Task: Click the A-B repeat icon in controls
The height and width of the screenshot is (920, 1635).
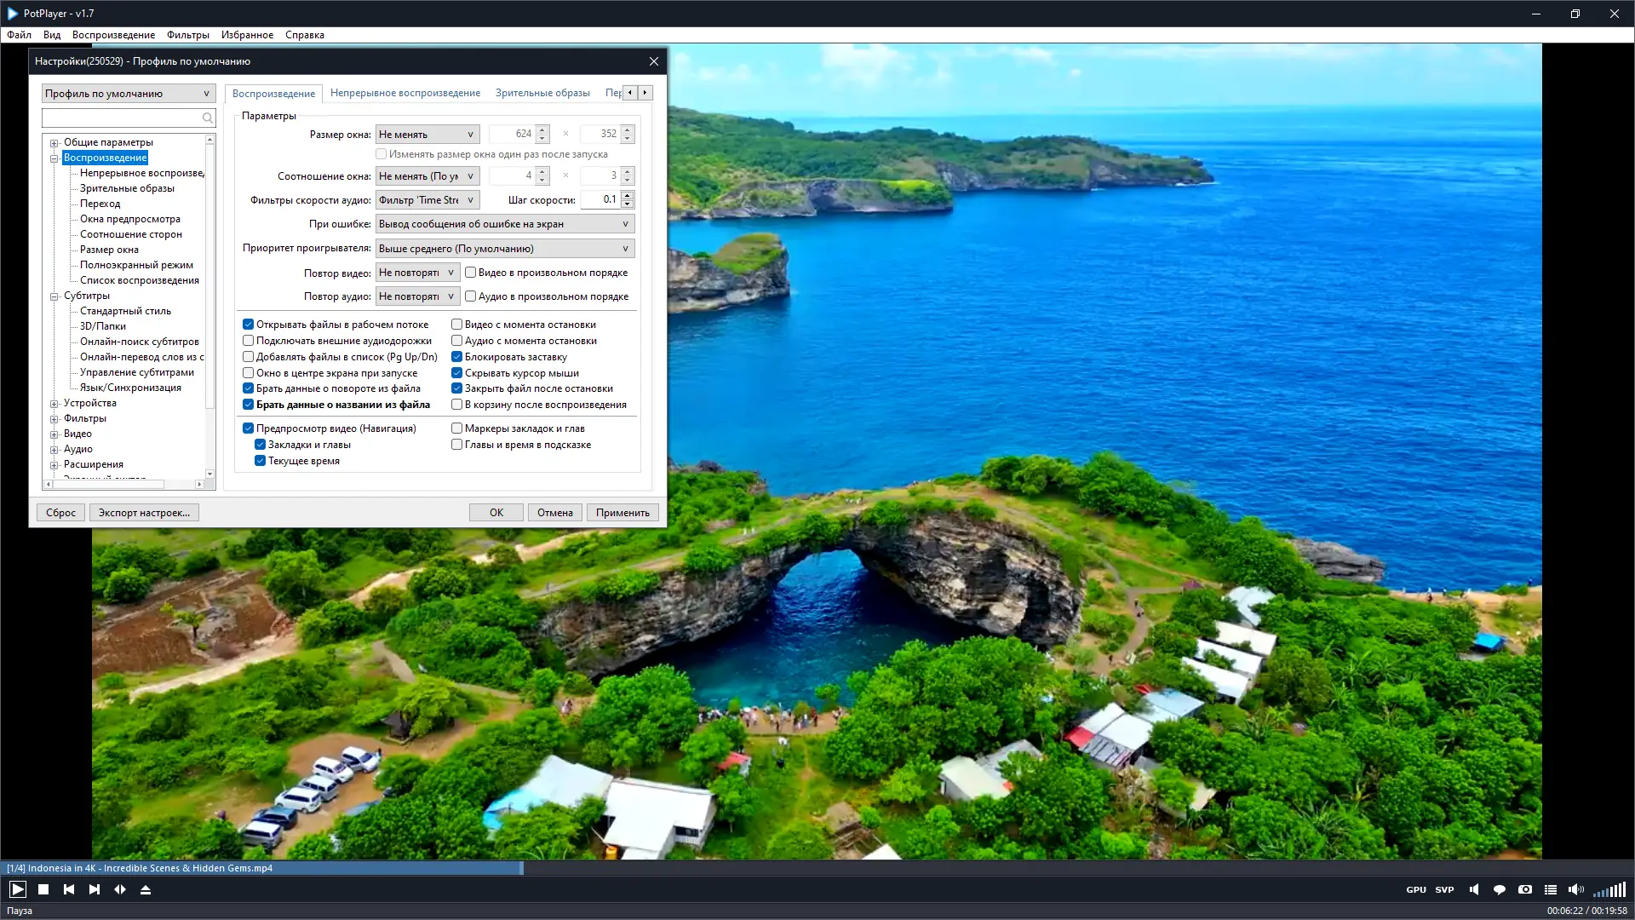Action: pos(120,889)
